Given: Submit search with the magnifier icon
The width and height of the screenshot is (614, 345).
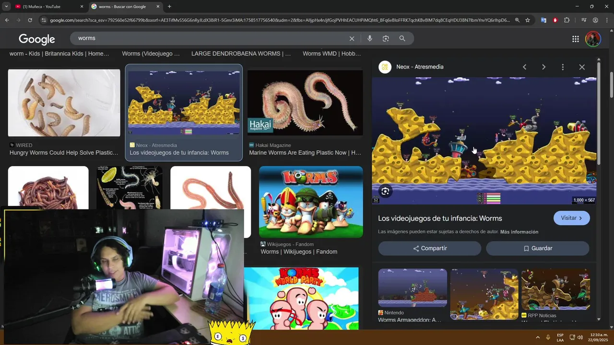Looking at the screenshot, I should click(402, 38).
